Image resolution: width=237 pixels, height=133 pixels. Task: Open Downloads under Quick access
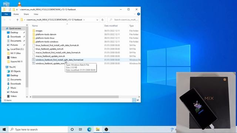pyautogui.click(x=16, y=37)
